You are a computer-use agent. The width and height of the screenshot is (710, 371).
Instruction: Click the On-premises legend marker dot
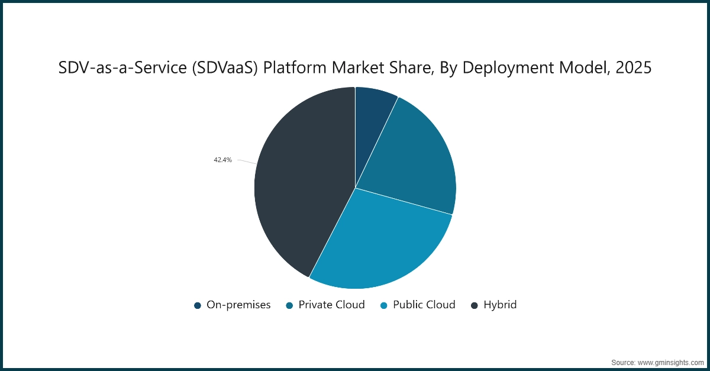pyautogui.click(x=196, y=305)
